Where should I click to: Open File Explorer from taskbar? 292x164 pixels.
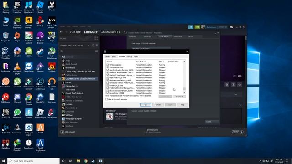tap(78, 161)
